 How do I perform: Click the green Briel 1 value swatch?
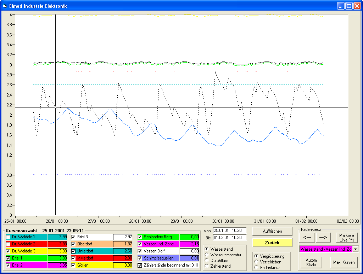[57, 258]
